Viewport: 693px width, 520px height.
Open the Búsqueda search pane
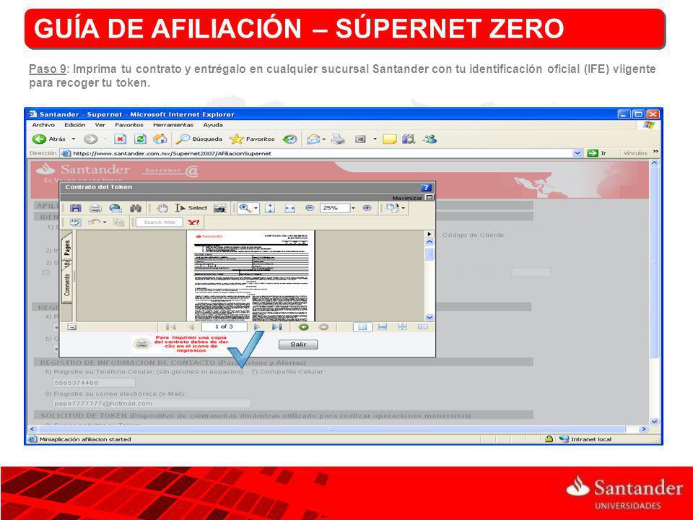[199, 139]
